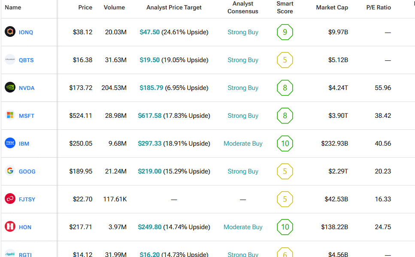Select the IBM volume 9.68M
This screenshot has width=415, height=257.
118,143
